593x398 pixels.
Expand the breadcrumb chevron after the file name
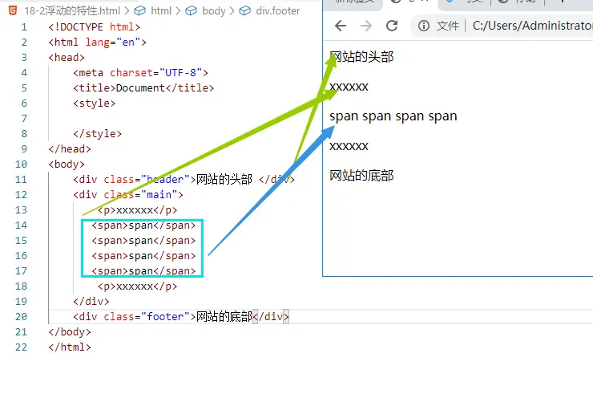pyautogui.click(x=127, y=10)
